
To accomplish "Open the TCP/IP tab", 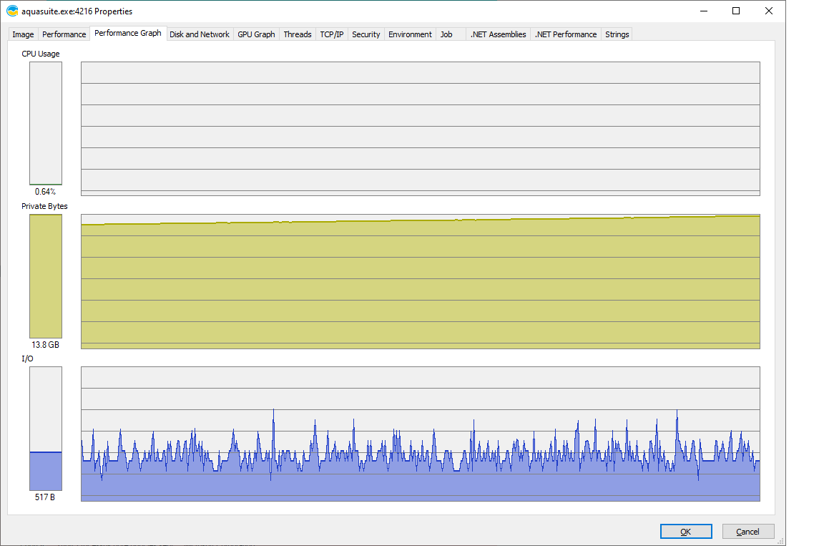I will click(331, 34).
